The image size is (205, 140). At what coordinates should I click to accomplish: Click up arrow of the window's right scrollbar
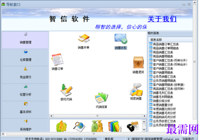[195, 2]
